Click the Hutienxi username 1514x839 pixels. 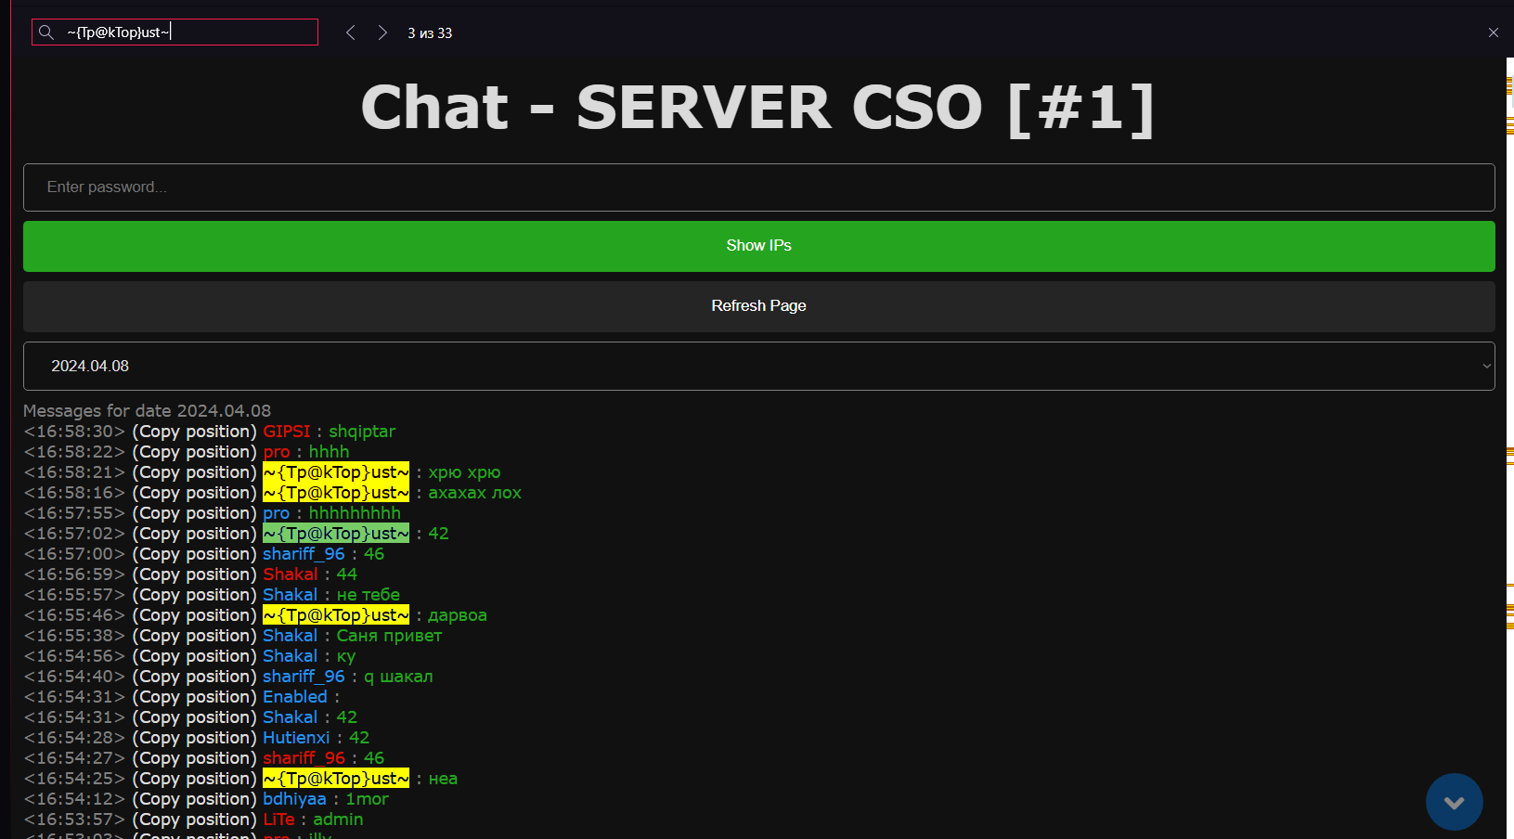296,738
